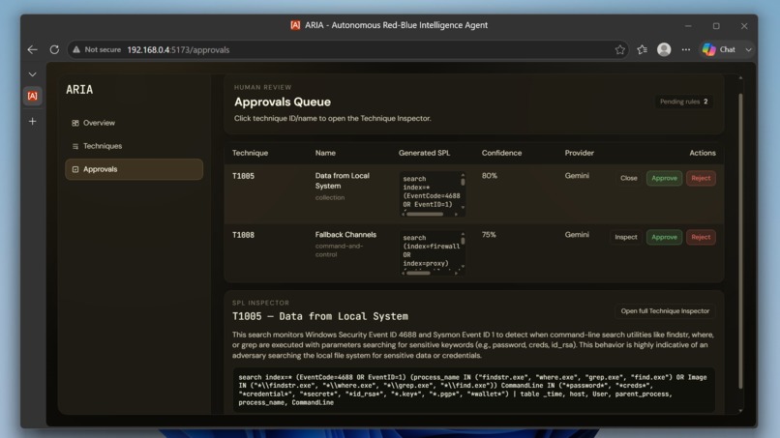Click the ARIA logo text in sidebar
Screen dimensions: 780x438
tap(79, 90)
